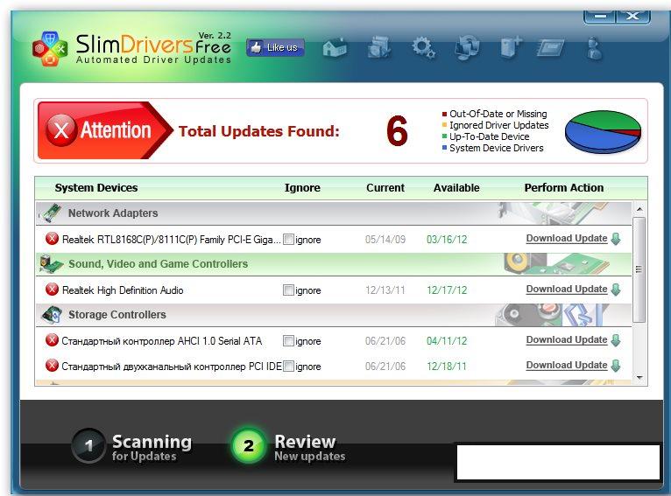Download Update for AHCI 1.0 Serial ATA
Image resolution: width=671 pixels, height=496 pixels.
click(x=567, y=340)
